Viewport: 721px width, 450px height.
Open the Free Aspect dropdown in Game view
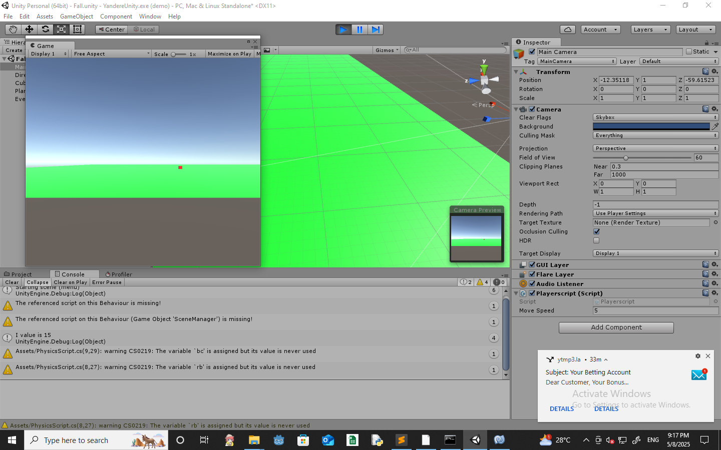click(111, 53)
